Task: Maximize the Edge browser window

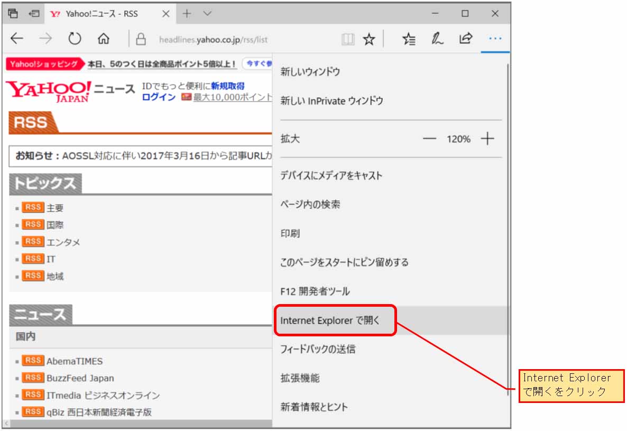Action: point(465,14)
